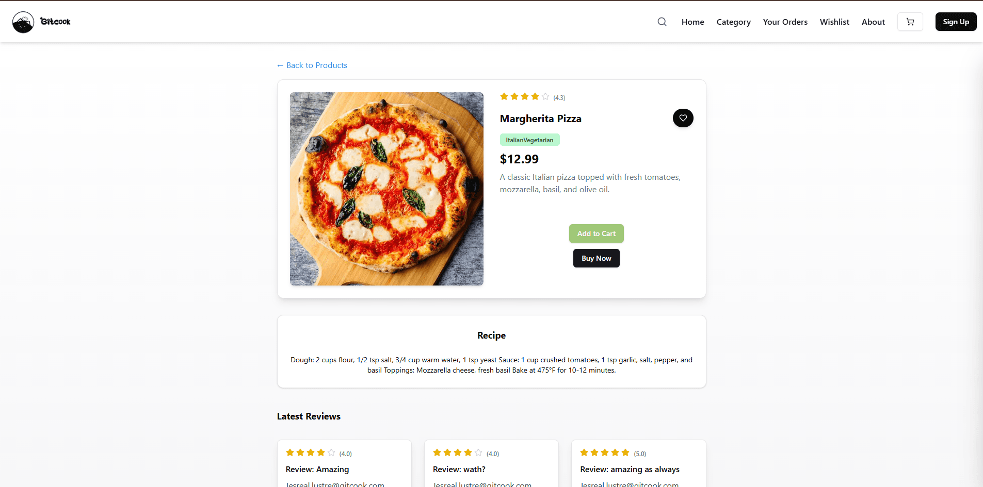Open the "Review: Amazing" card
983x487 pixels.
pos(344,463)
